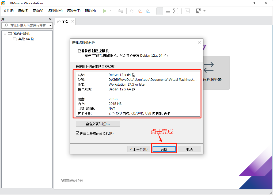Click the 20 GB disk size value

(x=113, y=99)
